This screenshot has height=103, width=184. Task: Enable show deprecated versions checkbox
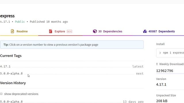tap(1, 94)
